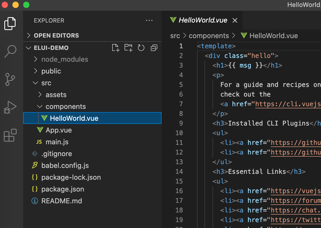Click the cli.vuejs link on line 7
Screen dimensions: 321x228
pyautogui.click(x=288, y=104)
